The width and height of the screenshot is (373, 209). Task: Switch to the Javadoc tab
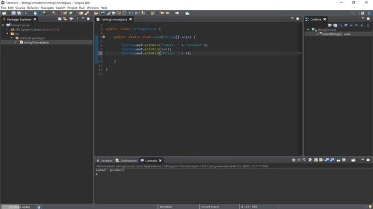click(104, 161)
